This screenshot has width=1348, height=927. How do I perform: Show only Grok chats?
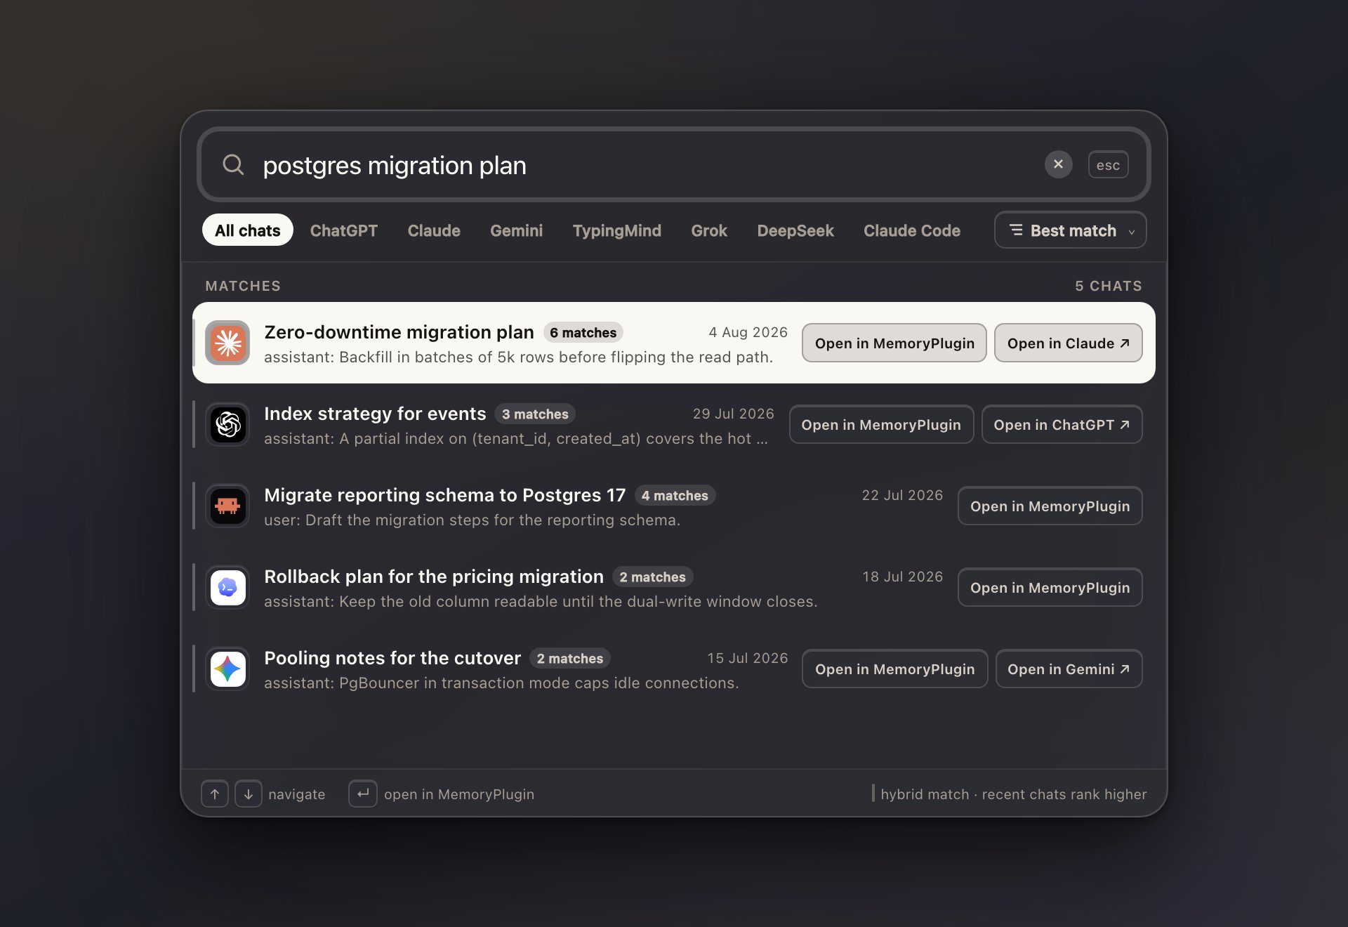709,230
